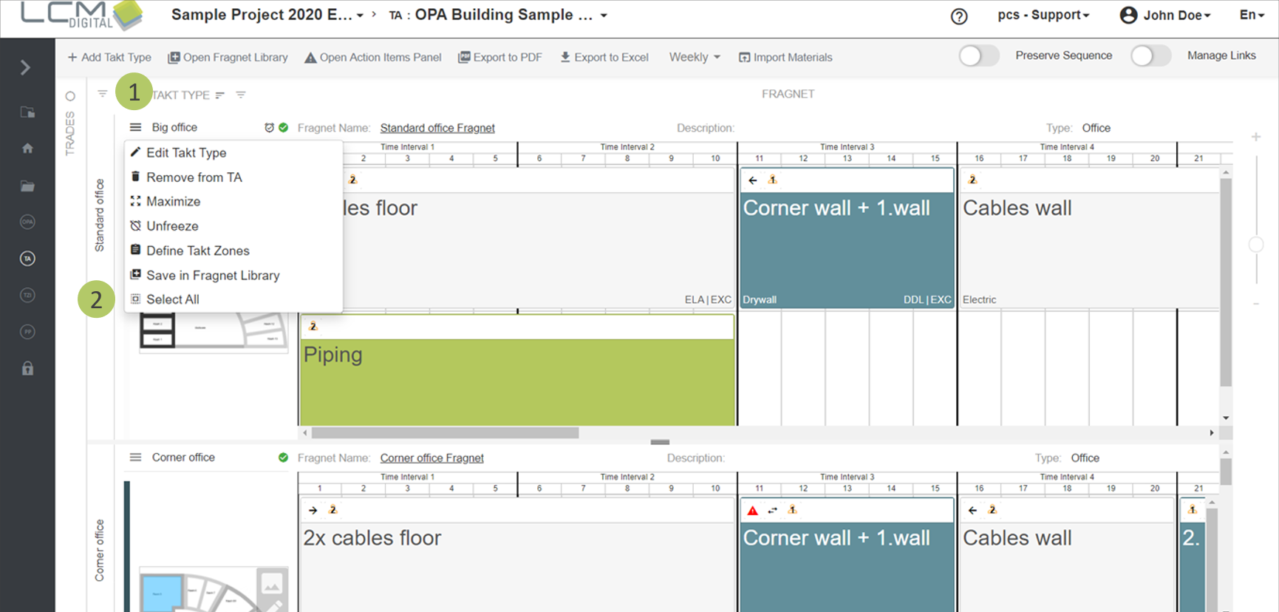Click the filter icon left of Takt Type
The image size is (1279, 612).
coord(103,94)
